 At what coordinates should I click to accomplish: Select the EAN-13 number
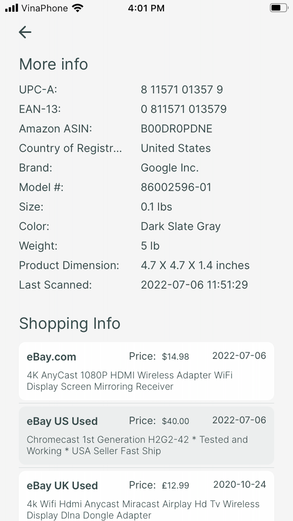click(x=184, y=109)
